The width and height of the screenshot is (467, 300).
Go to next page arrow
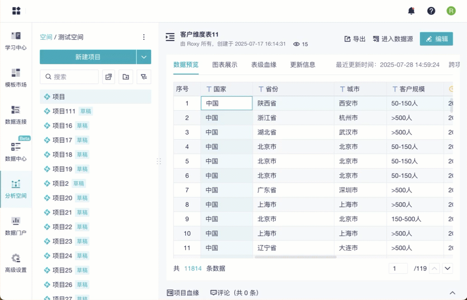(x=448, y=268)
